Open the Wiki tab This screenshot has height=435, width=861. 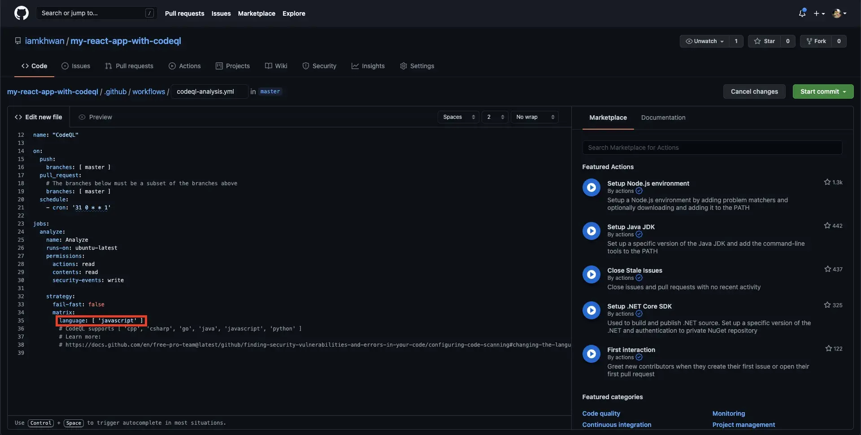point(276,66)
